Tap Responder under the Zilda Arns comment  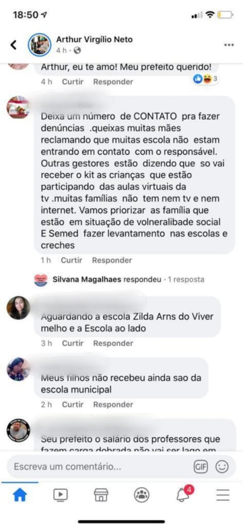tap(113, 343)
